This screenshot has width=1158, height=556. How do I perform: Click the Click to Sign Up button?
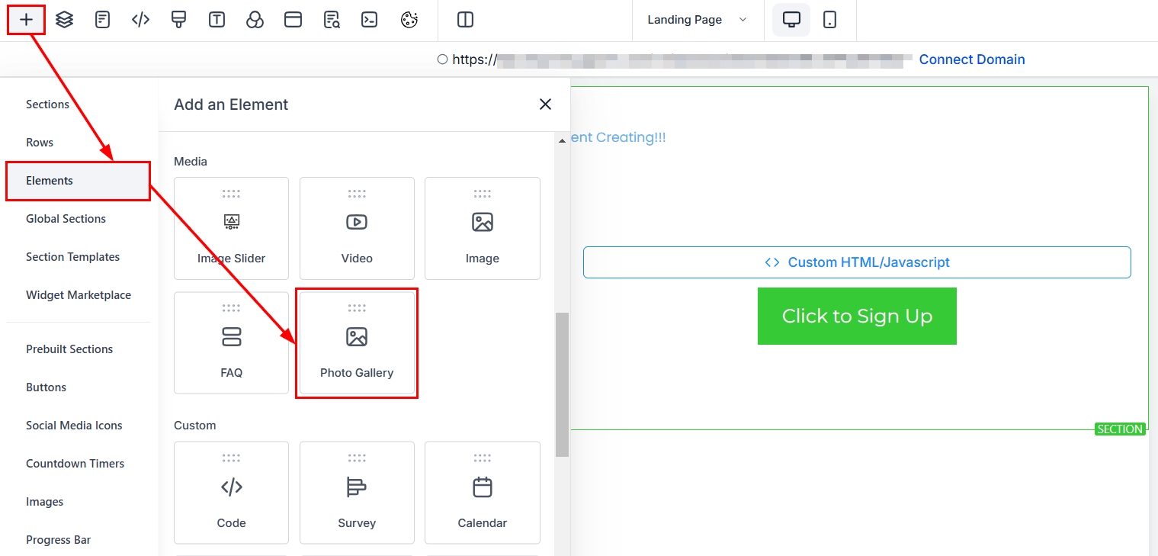tap(857, 316)
